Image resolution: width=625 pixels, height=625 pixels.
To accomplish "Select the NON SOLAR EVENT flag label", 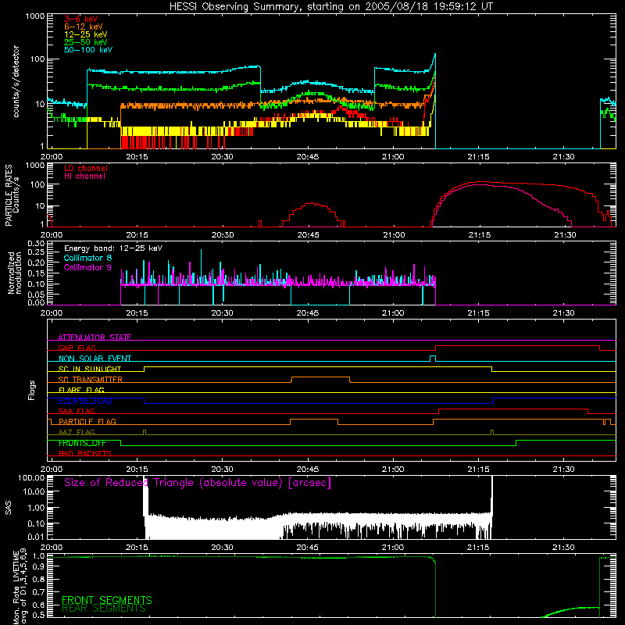I will pos(95,359).
